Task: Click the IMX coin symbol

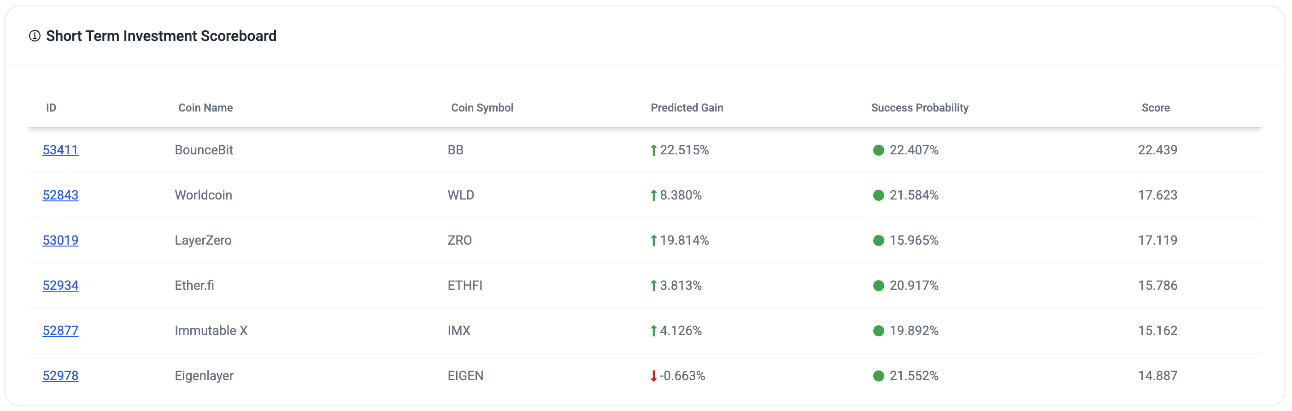Action: [x=459, y=331]
